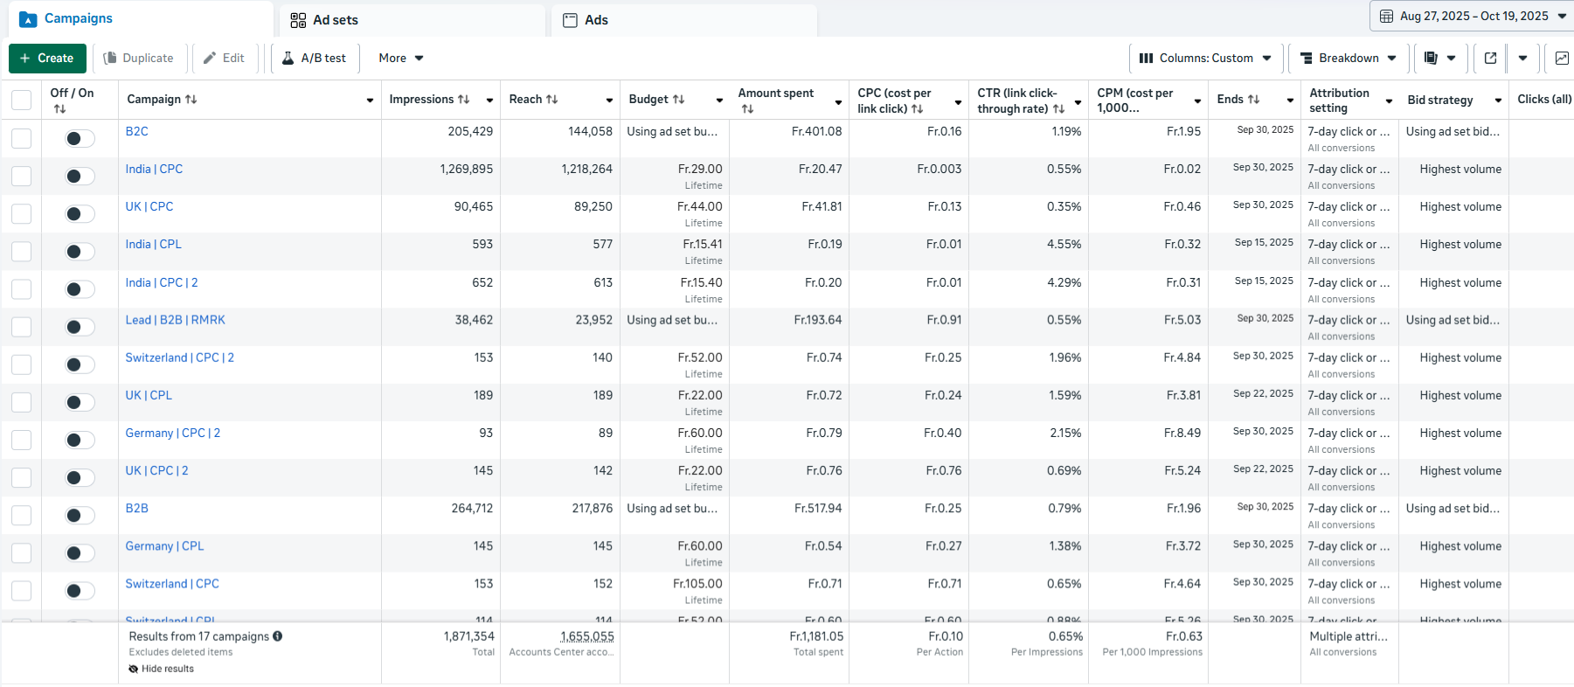1574x687 pixels.
Task: Tick the checkbox for UK | CPC row
Action: [21, 214]
